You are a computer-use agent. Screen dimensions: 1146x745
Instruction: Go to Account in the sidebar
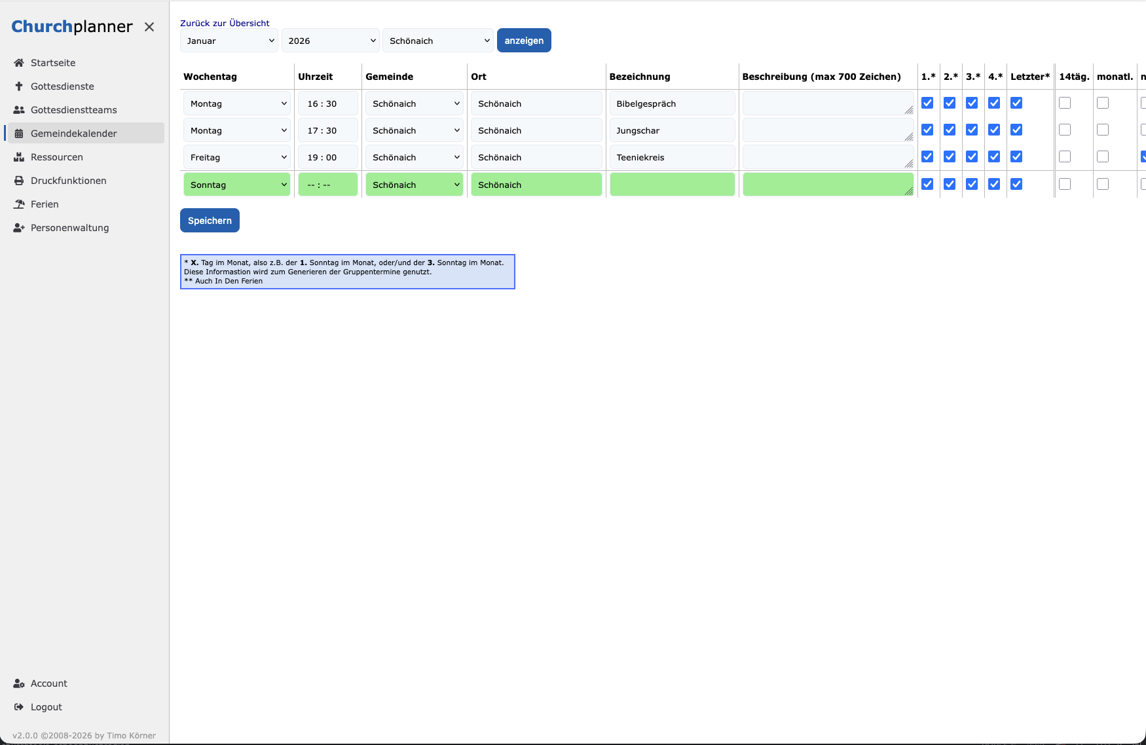point(48,683)
